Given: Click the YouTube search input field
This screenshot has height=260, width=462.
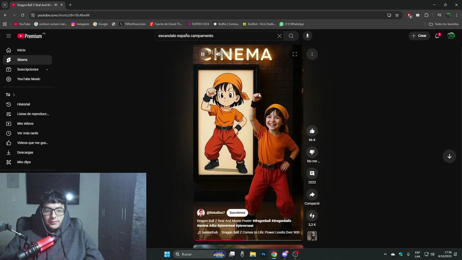Looking at the screenshot, I should [216, 36].
